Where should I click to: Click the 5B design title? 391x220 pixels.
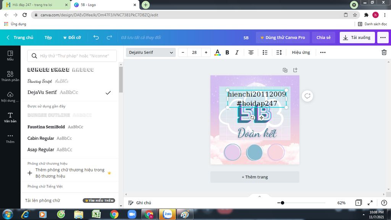tap(246, 38)
